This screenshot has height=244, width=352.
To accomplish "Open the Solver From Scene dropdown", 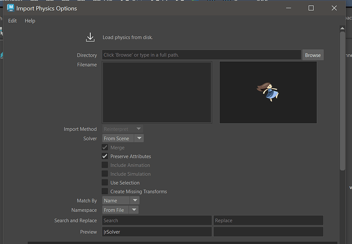I will pos(123,138).
